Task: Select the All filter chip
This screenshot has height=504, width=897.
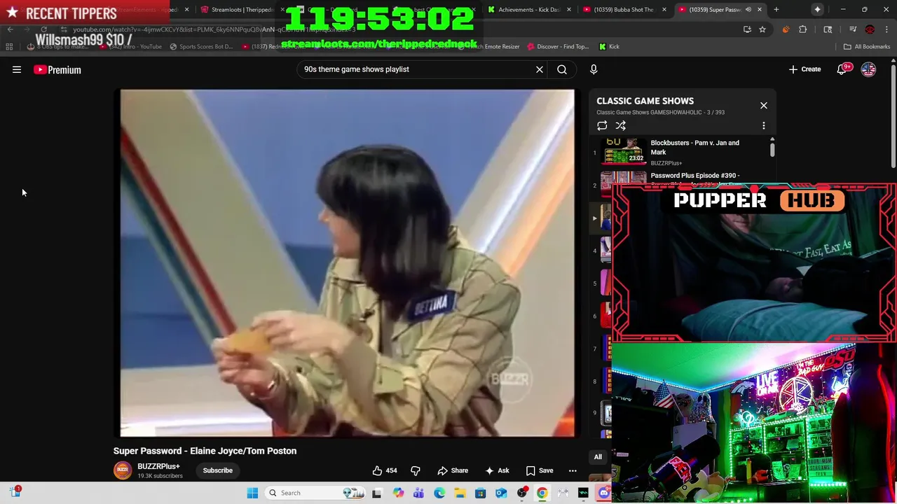Action: [x=598, y=457]
